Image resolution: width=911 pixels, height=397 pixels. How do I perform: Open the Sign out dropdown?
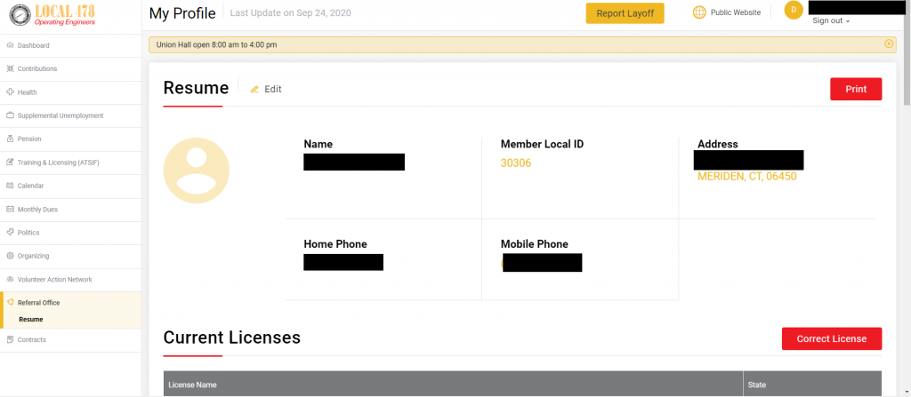[832, 21]
